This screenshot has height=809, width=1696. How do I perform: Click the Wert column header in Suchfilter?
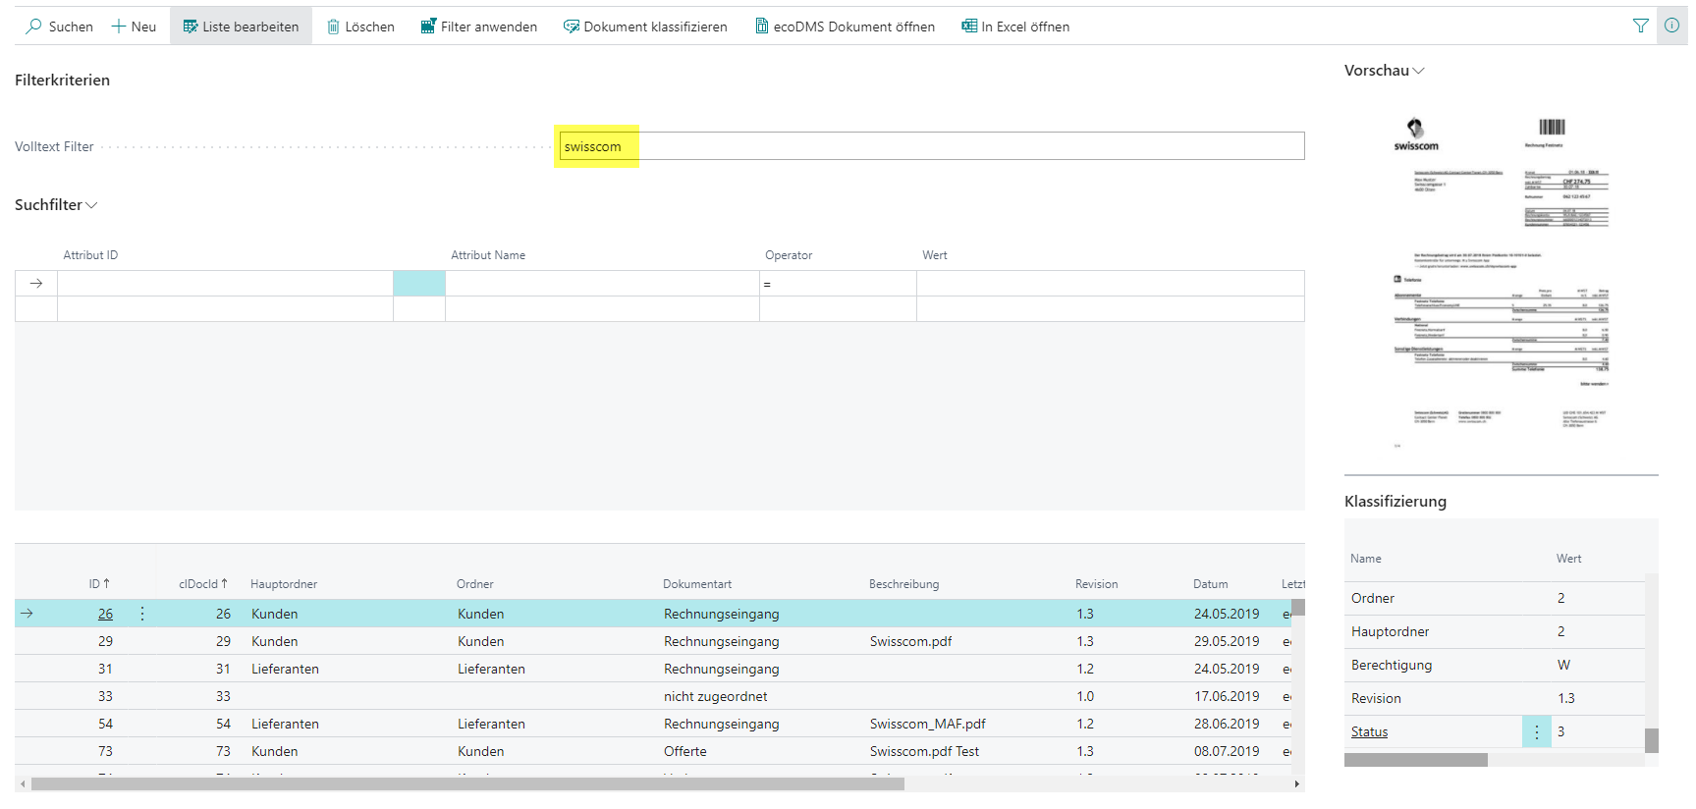(935, 255)
